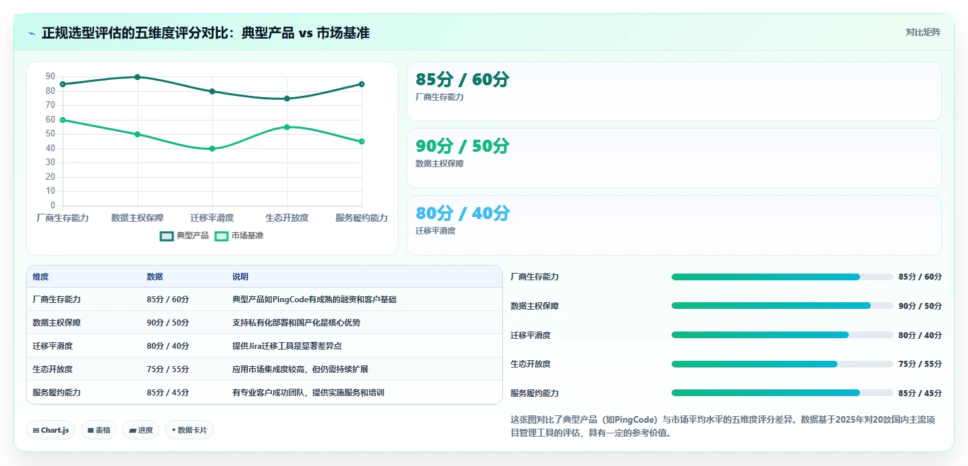Viewport: 968px width, 466px height.
Task: Click the 市场基准 point at 厂商生存能力
Action: [63, 120]
